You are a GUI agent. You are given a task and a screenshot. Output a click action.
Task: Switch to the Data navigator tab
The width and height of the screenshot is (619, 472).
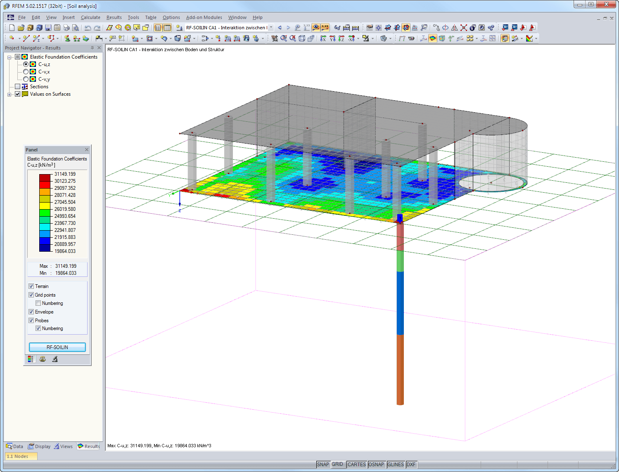pos(14,446)
